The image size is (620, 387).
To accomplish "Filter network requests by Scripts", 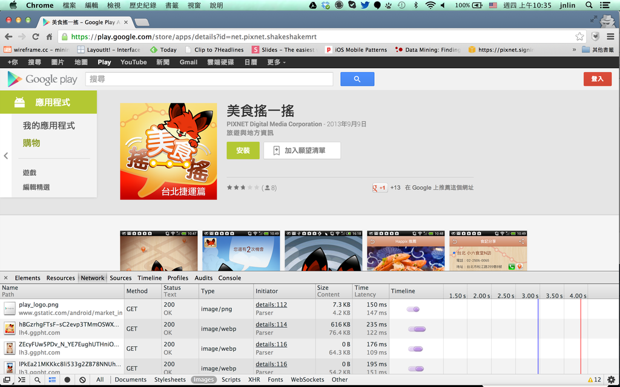I will point(231,380).
